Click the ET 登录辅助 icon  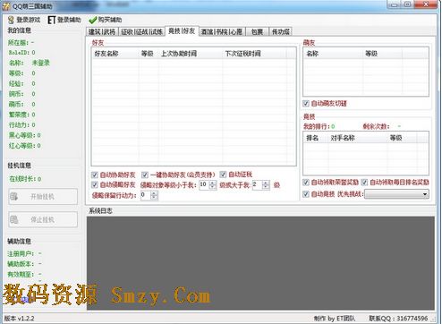(x=52, y=20)
